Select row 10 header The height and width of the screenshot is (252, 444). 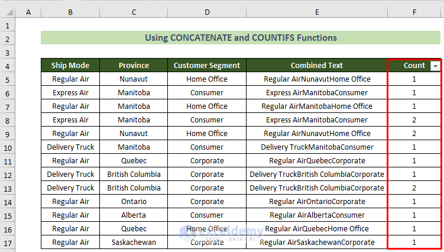coord(7,148)
